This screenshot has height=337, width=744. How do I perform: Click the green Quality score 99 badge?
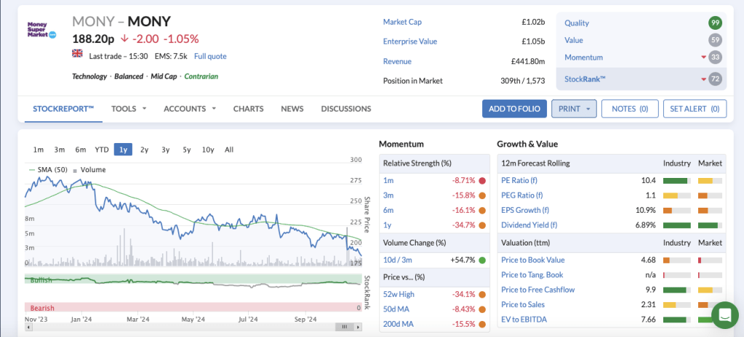tap(715, 23)
